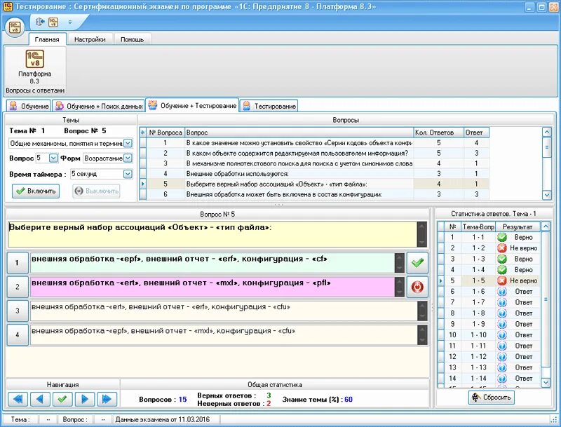Click blue Ответ icon in row 1-8

pos(502,313)
